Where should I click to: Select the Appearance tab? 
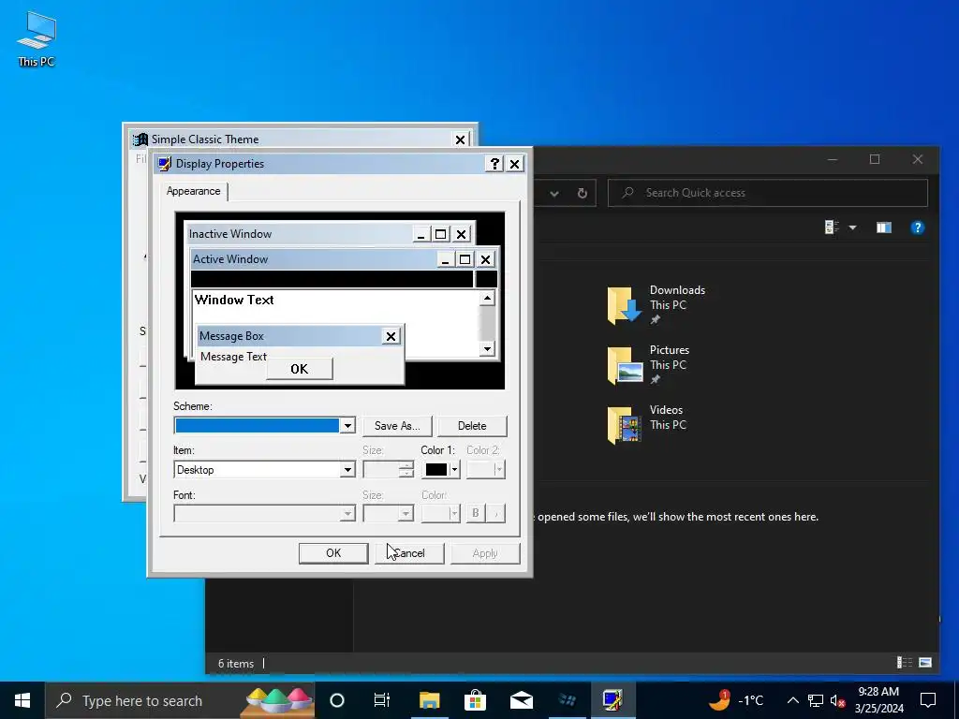click(x=193, y=191)
